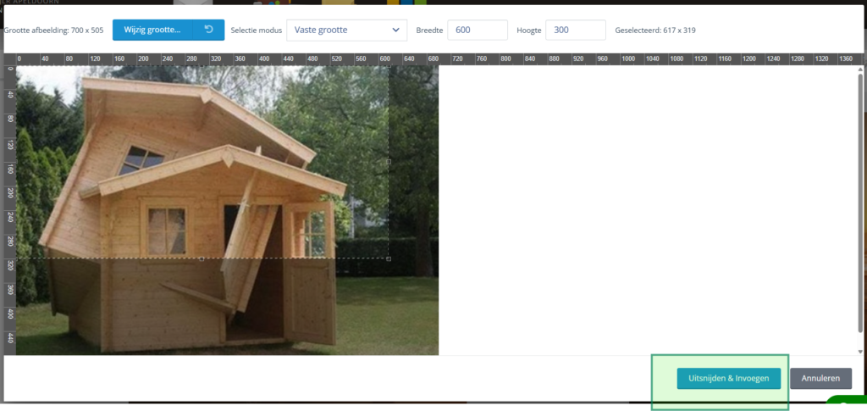Click the shed photo in the crop canvas
Screen dimensions: 867x411
point(227,210)
